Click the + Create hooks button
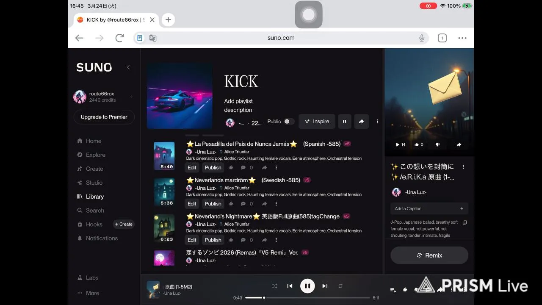542x305 pixels. point(124,224)
